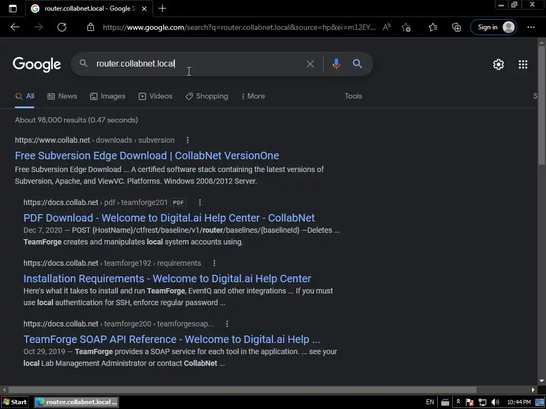Open browser Settings and more menu
546x409 pixels.
click(x=531, y=27)
